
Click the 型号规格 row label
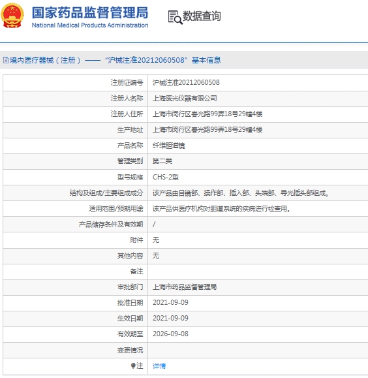pyautogui.click(x=130, y=177)
